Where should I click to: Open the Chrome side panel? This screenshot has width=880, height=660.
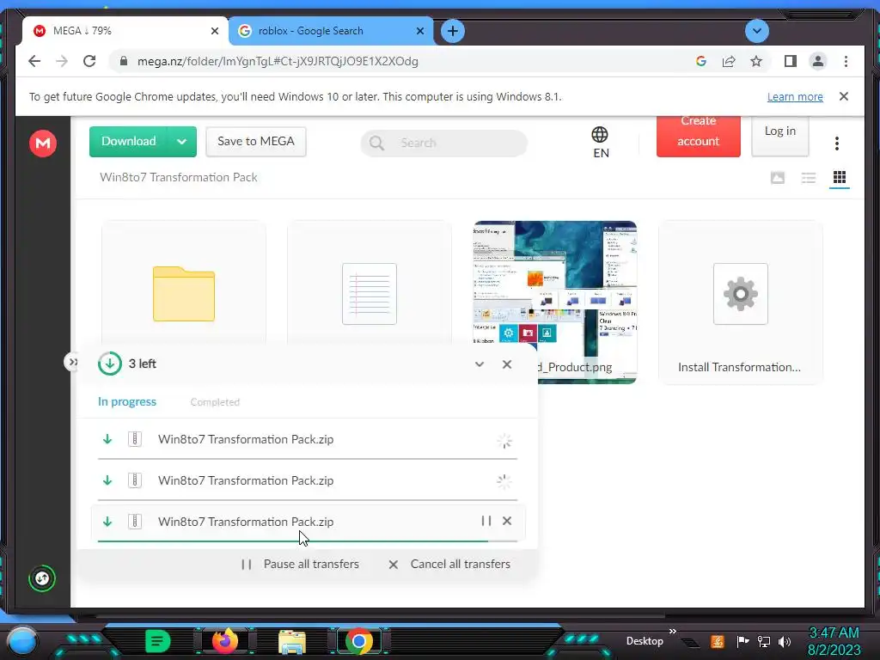point(791,61)
